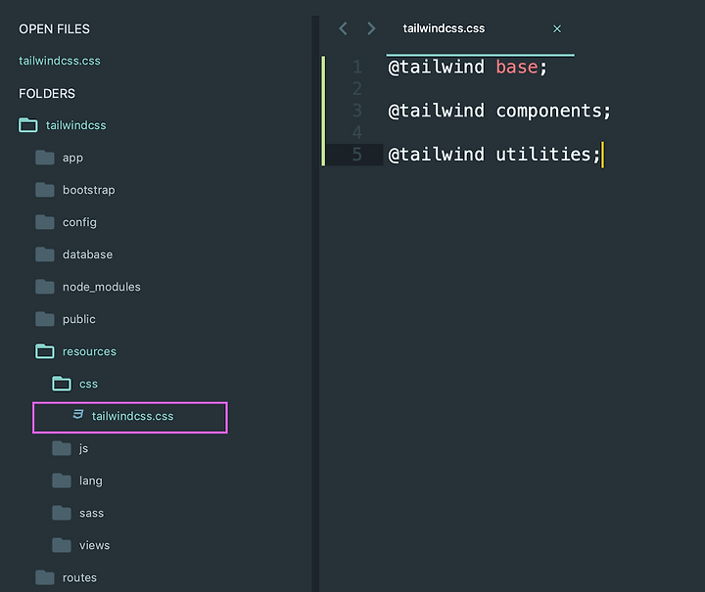Click the lang folder icon

[x=62, y=480]
